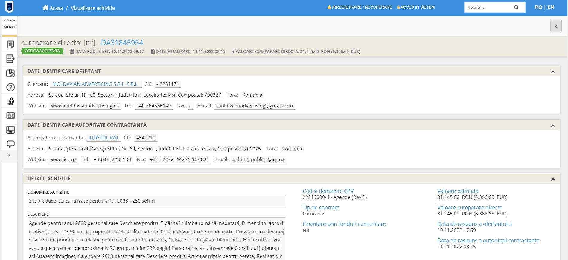This screenshot has height=260, width=568.
Task: Open the question mark help icon
Action: click(10, 87)
